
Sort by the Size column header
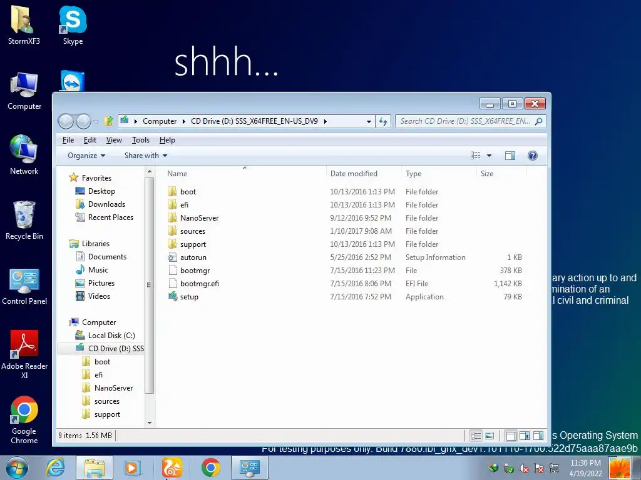coord(501,174)
